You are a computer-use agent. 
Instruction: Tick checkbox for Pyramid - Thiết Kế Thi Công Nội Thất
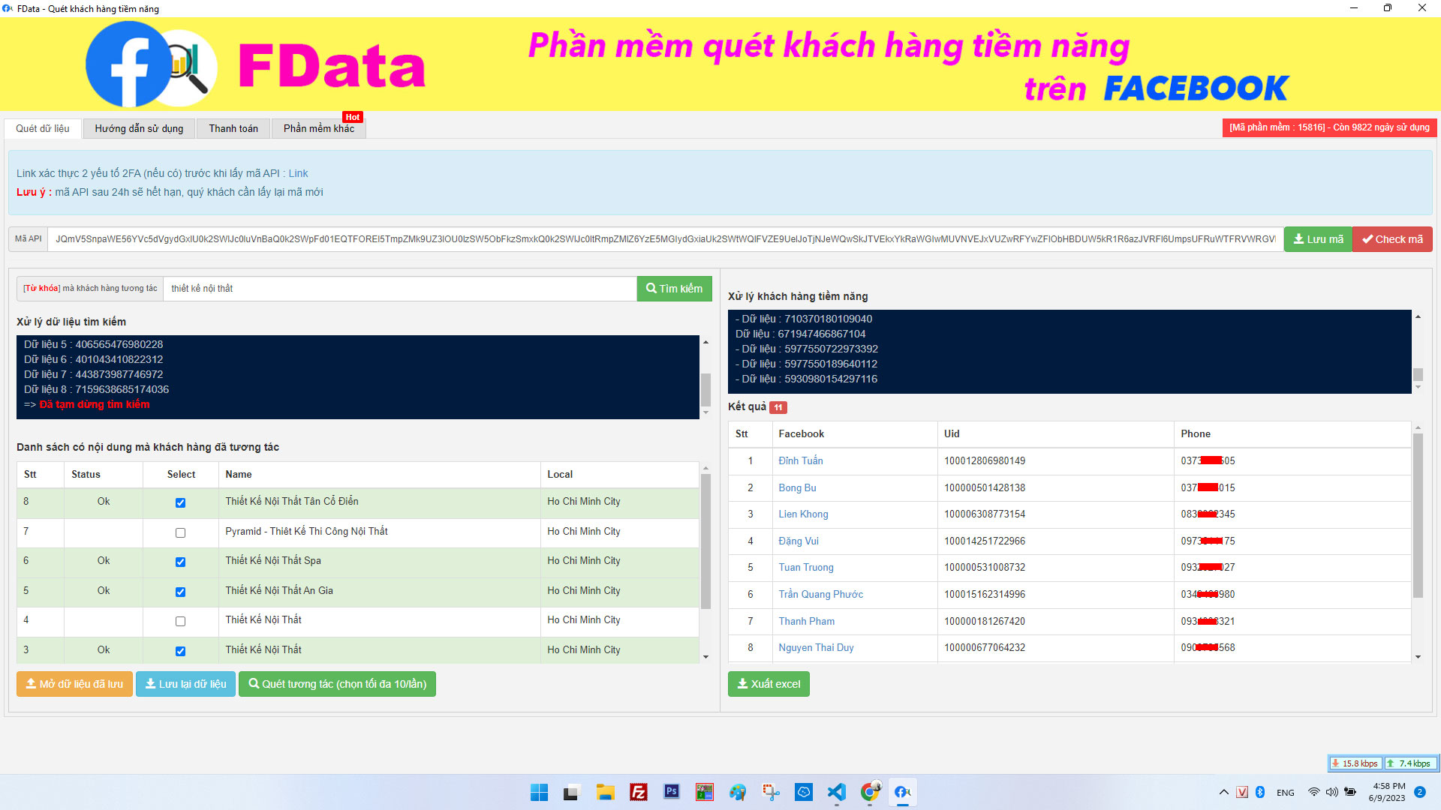pyautogui.click(x=180, y=532)
